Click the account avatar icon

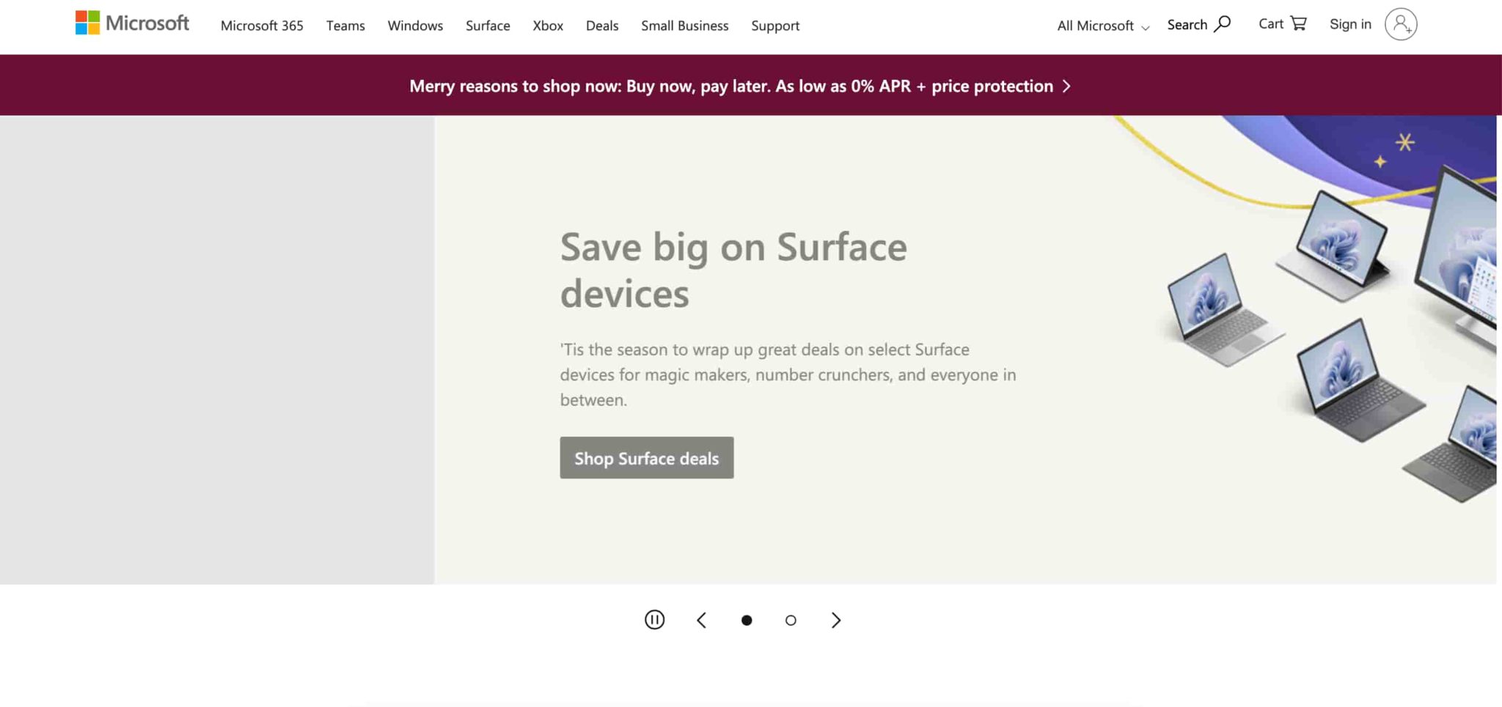(1400, 24)
